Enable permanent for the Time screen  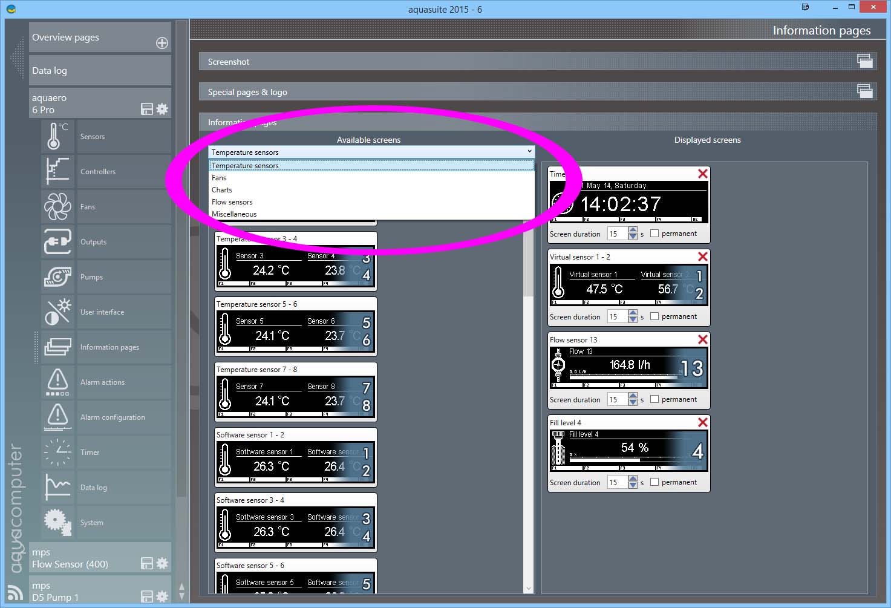click(654, 234)
